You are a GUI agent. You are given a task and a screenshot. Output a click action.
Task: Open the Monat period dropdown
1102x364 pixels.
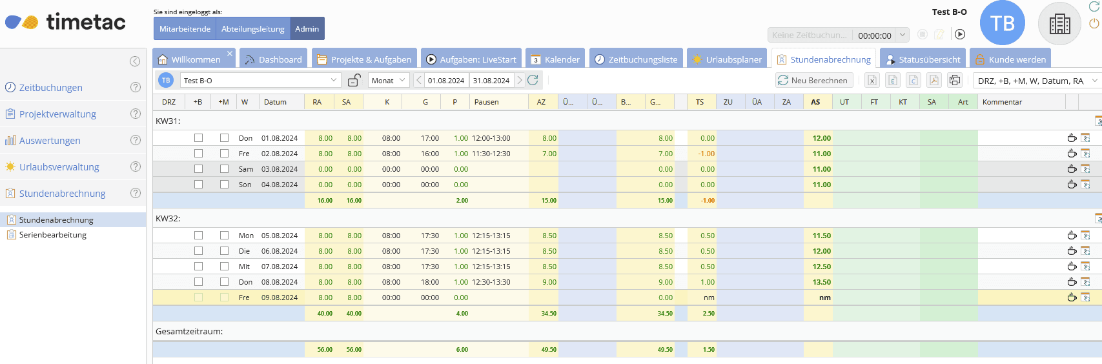pyautogui.click(x=389, y=80)
